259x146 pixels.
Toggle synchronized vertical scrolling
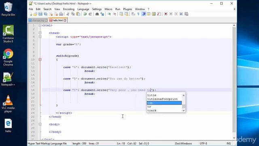pyautogui.click(x=121, y=14)
